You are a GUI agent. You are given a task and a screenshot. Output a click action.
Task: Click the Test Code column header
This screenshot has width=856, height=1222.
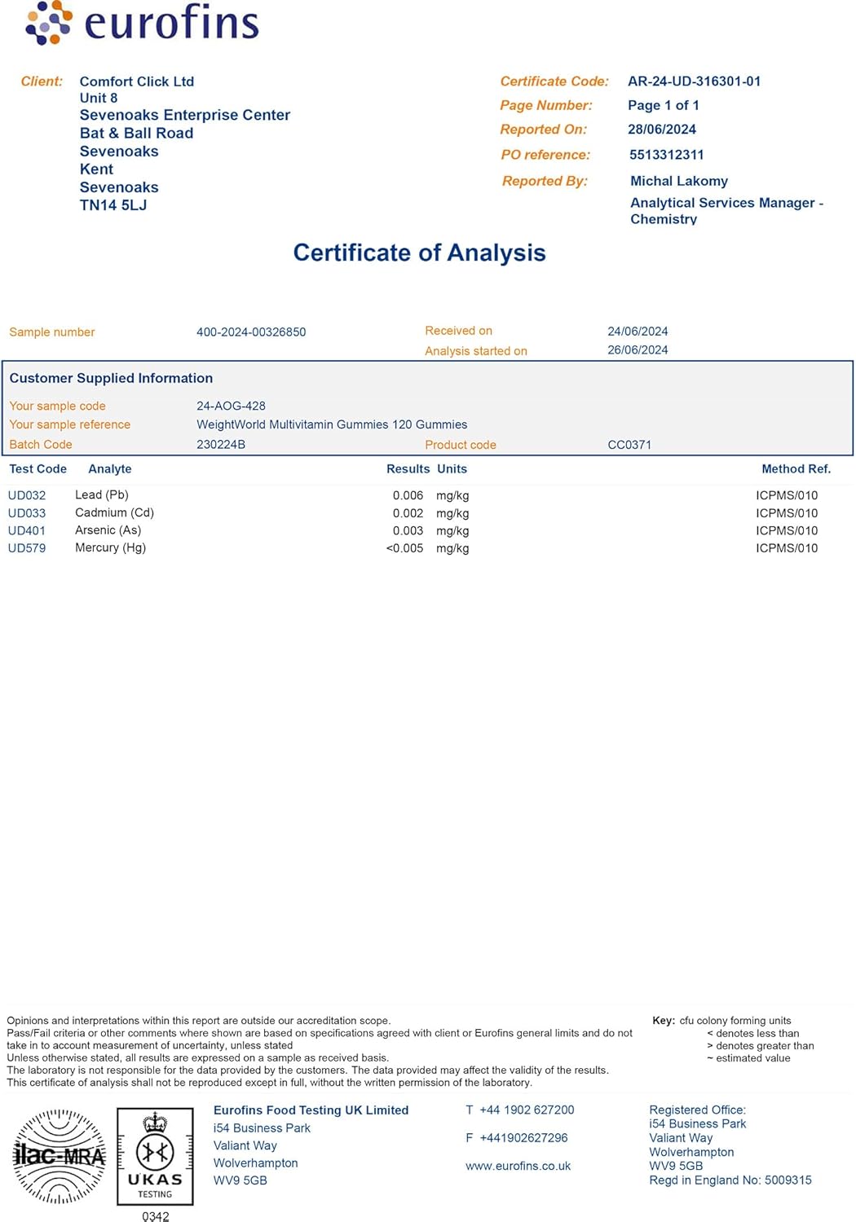[38, 469]
